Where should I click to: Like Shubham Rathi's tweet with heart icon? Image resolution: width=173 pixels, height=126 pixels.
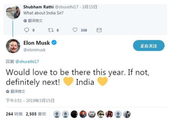[75, 30]
